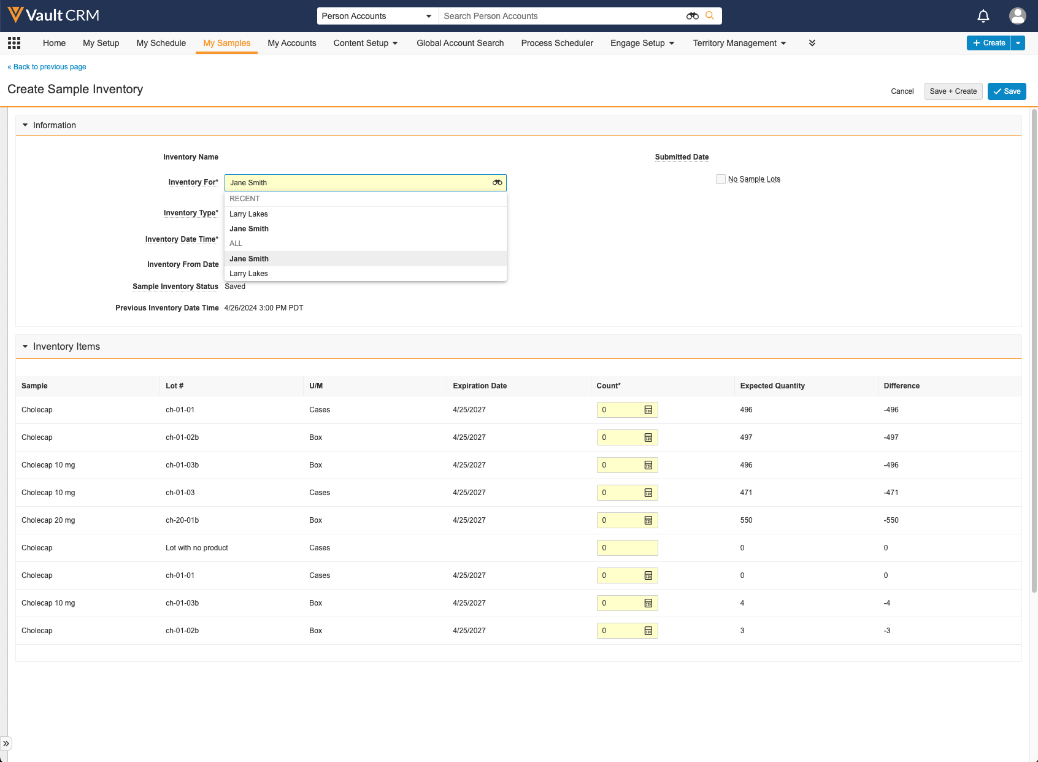
Task: Open the app launcher grid icon
Action: coord(14,43)
